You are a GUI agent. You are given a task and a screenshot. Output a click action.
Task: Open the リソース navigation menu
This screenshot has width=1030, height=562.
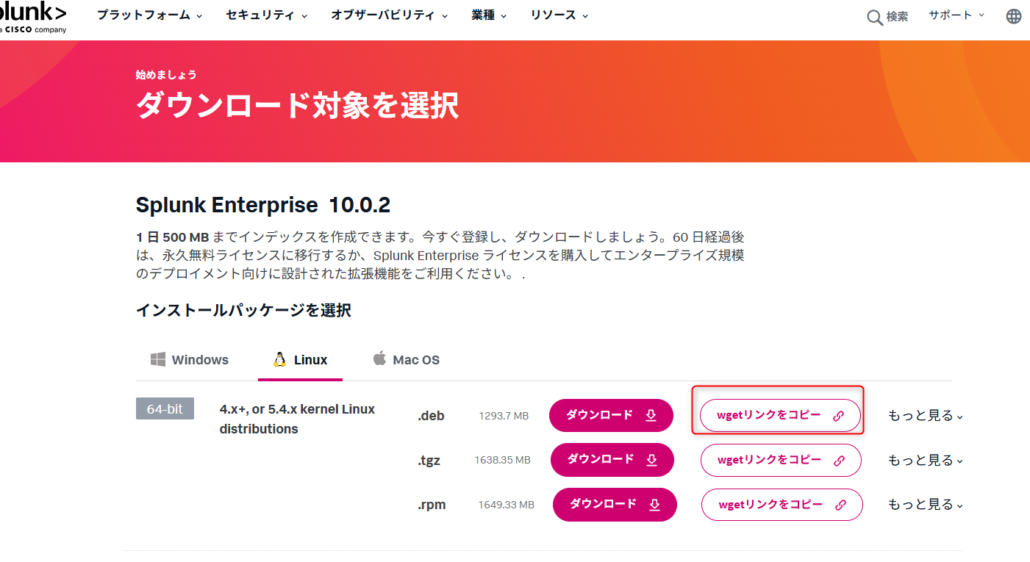pos(559,15)
